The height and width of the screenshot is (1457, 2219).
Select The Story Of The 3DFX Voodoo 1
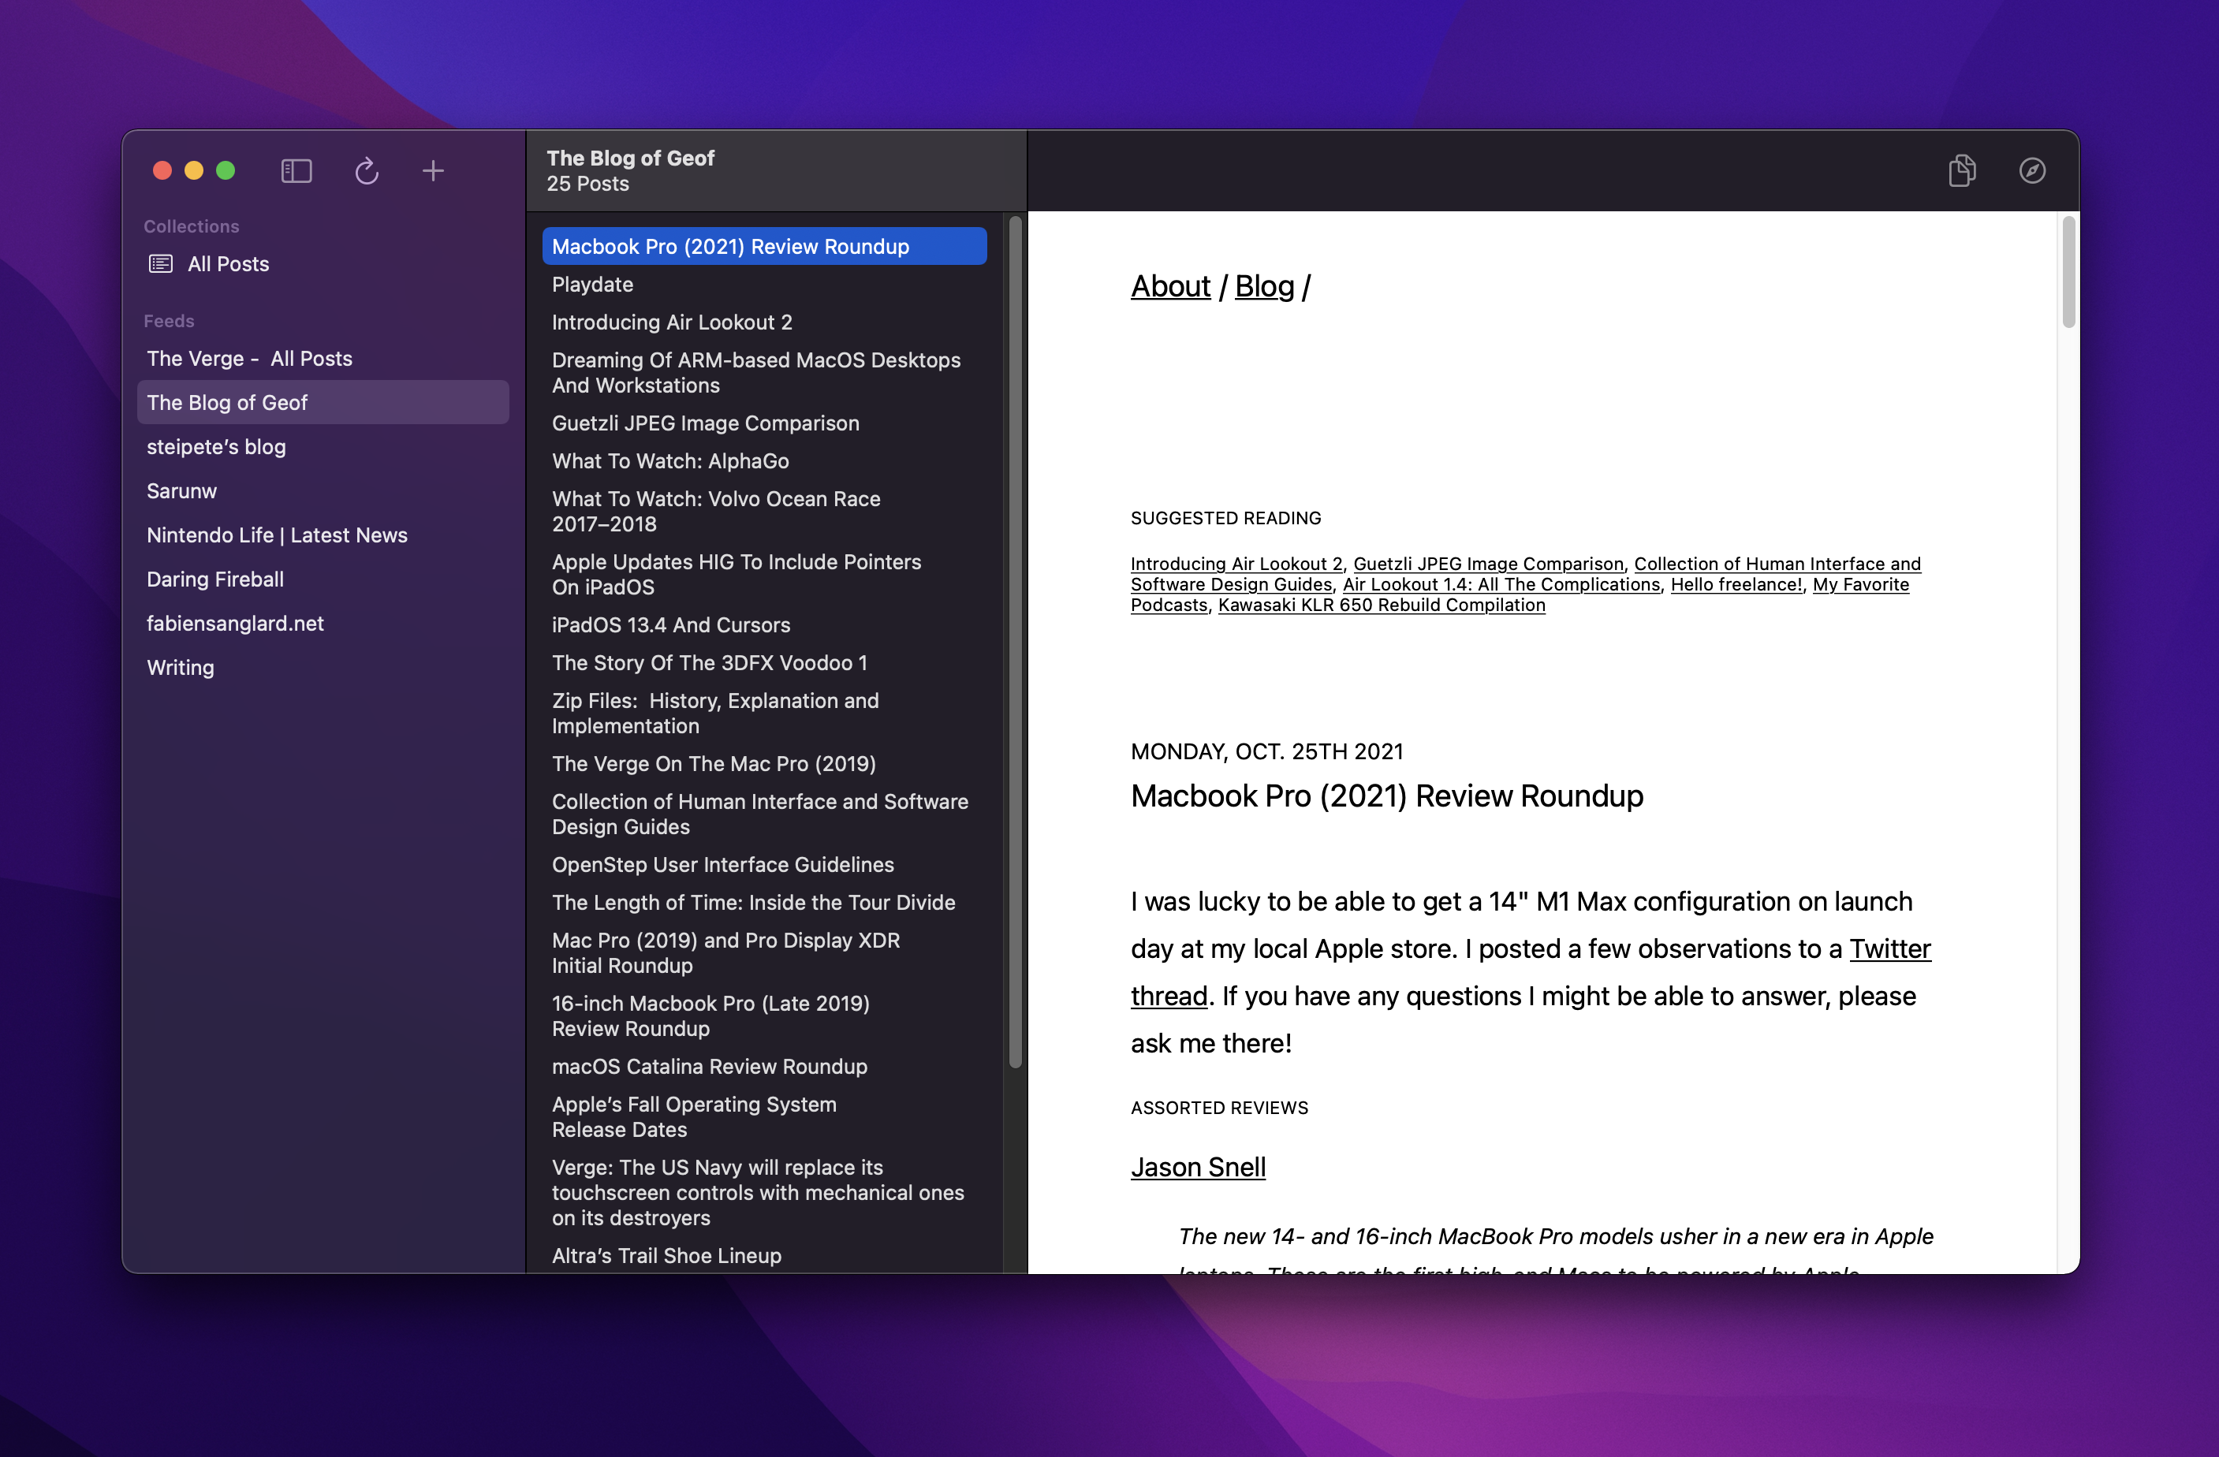[709, 663]
